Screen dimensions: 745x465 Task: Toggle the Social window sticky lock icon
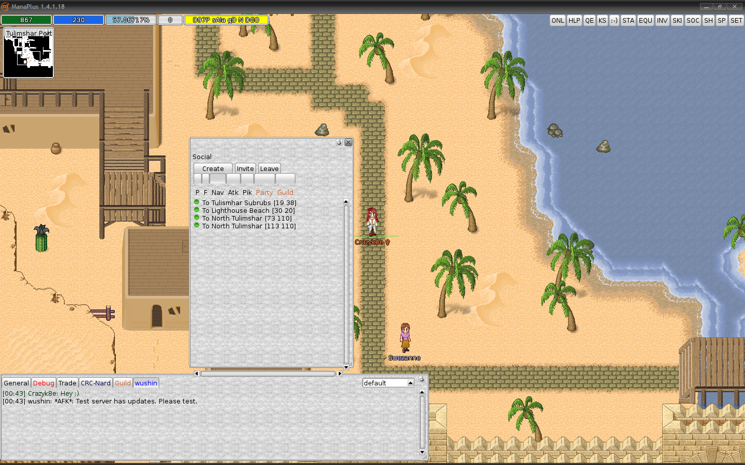click(339, 142)
